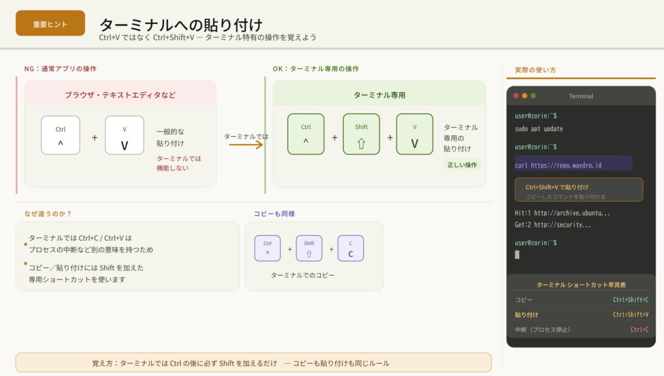Click the red dot in Terminal title bar
Screen dimensions: 664x376
[516, 96]
